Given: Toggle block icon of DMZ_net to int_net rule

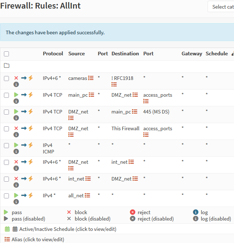Looking at the screenshot, I should pyautogui.click(x=16, y=162).
